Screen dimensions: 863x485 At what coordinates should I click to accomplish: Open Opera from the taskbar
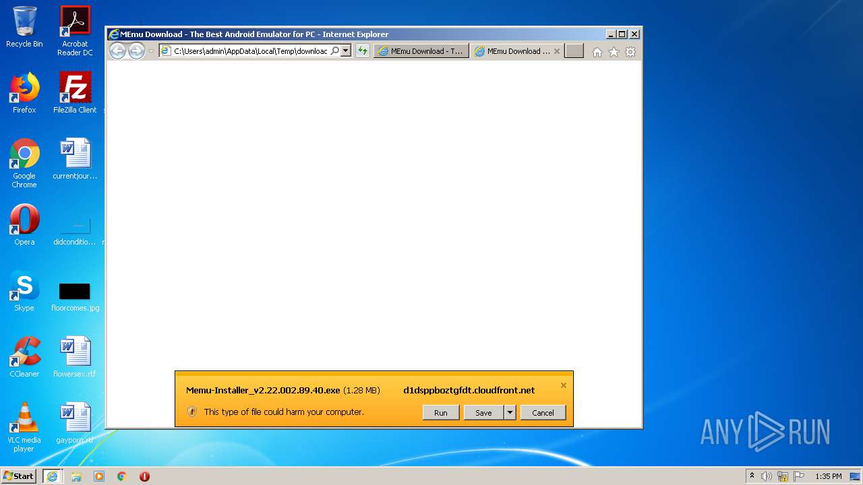[x=144, y=476]
